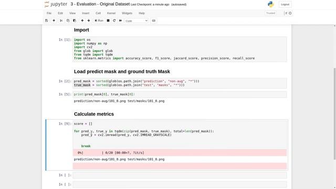The image size is (336, 189).
Task: Click the Import heading
Action: coord(81,30)
